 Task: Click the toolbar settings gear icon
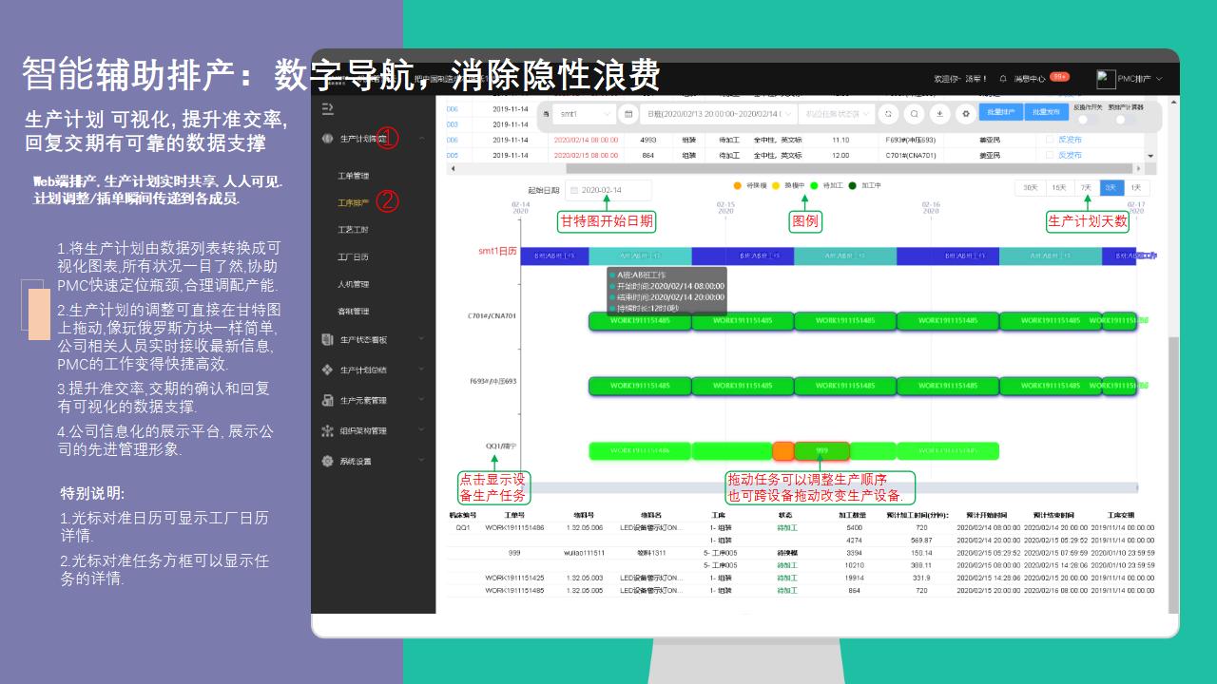click(967, 113)
